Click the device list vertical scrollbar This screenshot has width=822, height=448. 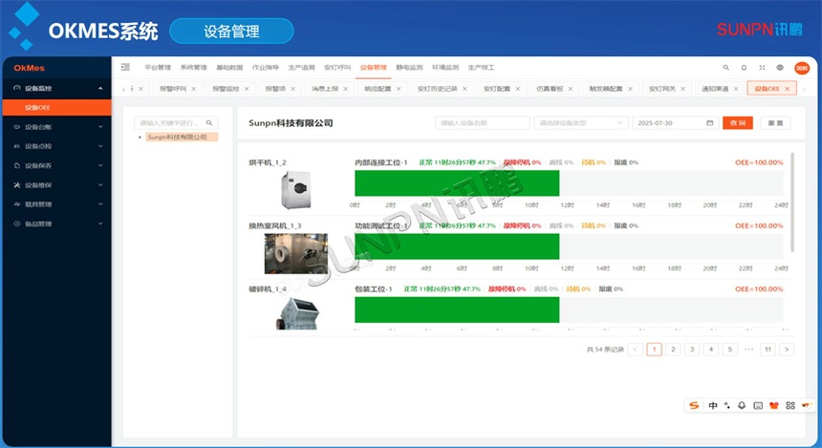pyautogui.click(x=791, y=202)
